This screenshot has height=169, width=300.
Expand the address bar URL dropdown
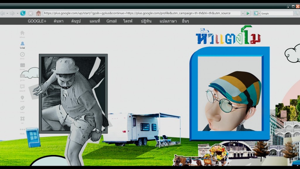tap(243, 13)
